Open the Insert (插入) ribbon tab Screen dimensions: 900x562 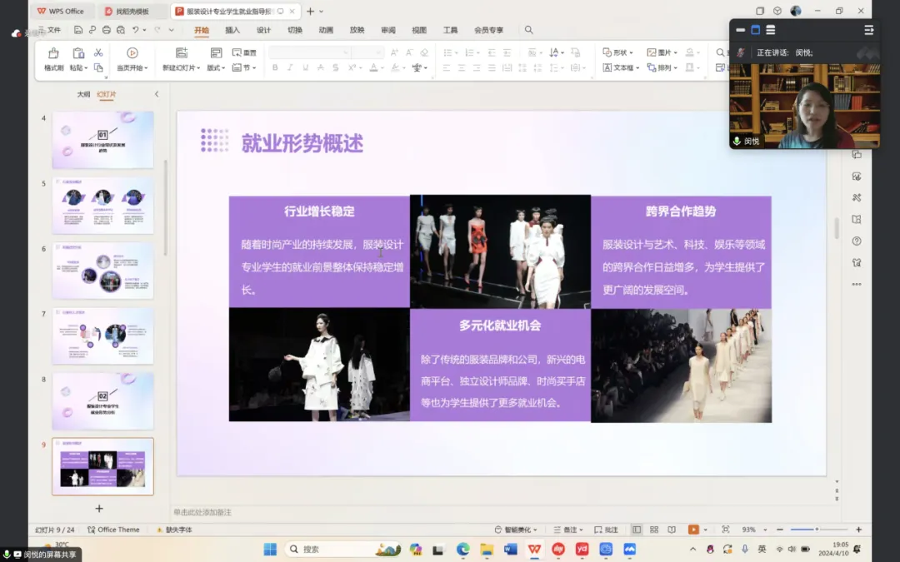coord(232,30)
